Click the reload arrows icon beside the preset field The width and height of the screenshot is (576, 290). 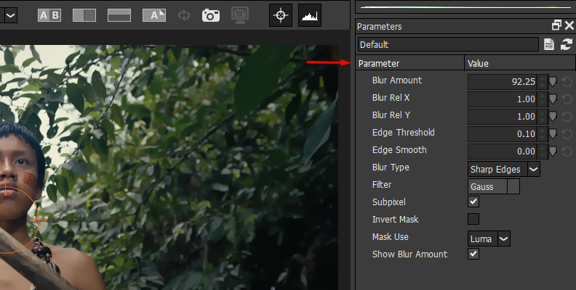566,45
